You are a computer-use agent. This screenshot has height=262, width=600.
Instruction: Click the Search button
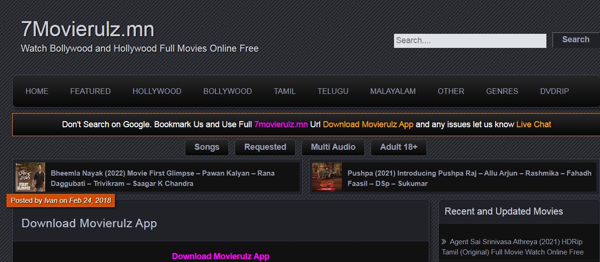point(576,40)
